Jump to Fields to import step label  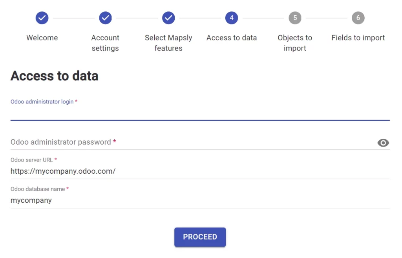pos(358,38)
